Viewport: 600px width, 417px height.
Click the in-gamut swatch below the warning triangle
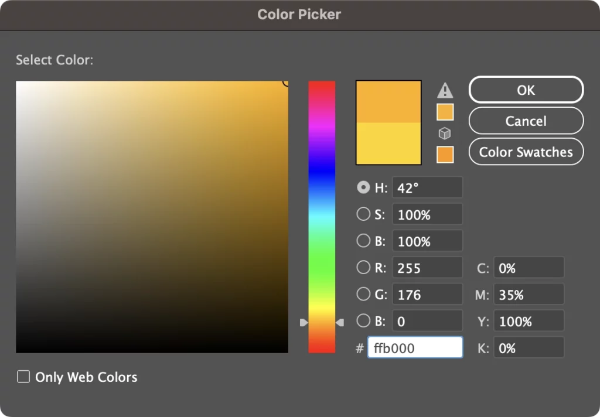[x=445, y=111]
